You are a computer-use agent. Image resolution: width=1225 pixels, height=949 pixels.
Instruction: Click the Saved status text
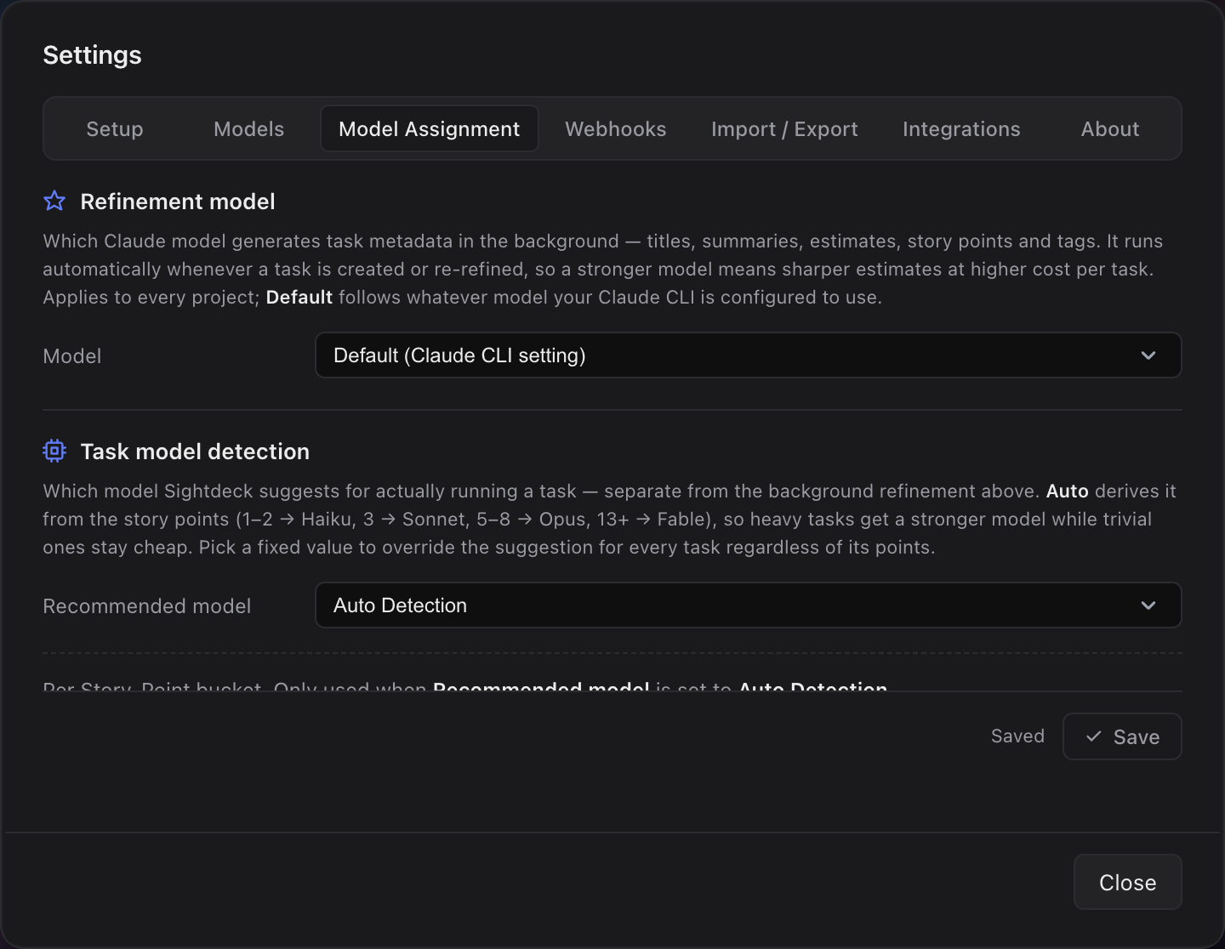tap(1017, 736)
